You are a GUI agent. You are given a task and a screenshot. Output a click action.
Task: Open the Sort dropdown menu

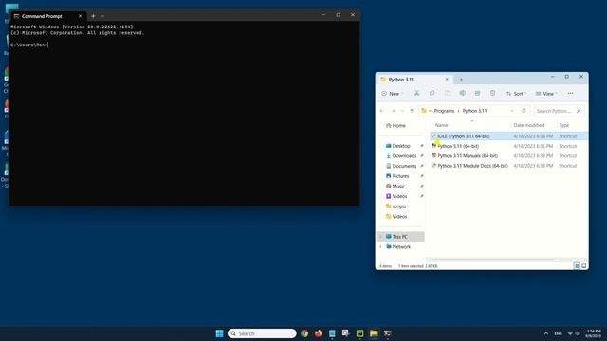pos(516,94)
